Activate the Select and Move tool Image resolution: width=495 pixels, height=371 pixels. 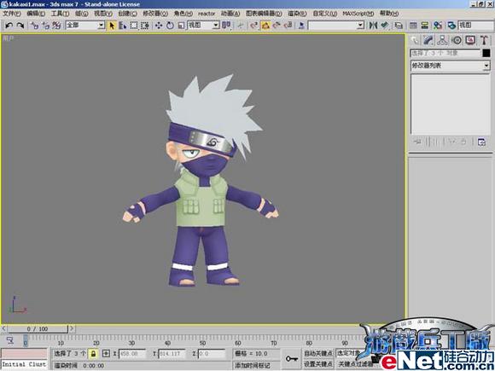[x=159, y=26]
